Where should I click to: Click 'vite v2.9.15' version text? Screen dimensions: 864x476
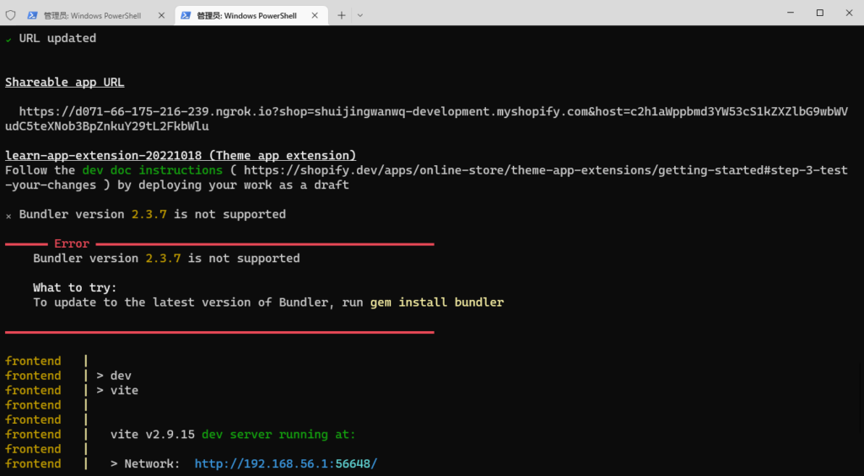pyautogui.click(x=153, y=434)
